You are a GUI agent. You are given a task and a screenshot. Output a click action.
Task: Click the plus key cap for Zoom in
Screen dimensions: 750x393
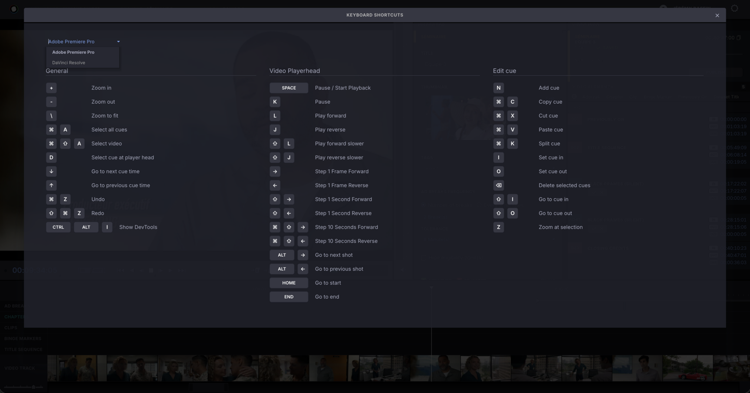[x=51, y=88]
